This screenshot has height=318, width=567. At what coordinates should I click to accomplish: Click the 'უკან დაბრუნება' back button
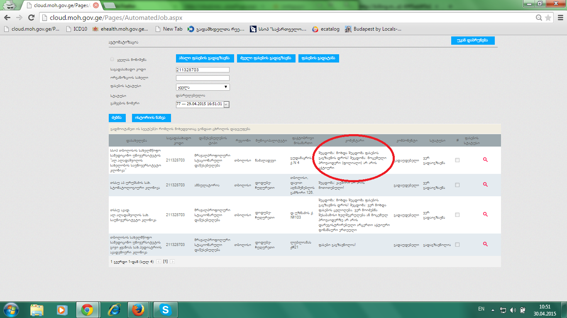point(472,41)
